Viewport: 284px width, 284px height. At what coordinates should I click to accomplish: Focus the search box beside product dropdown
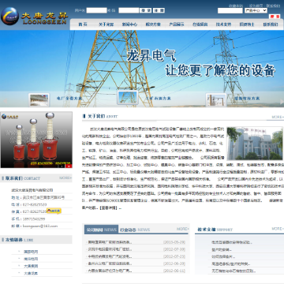pyautogui.click(x=230, y=10)
